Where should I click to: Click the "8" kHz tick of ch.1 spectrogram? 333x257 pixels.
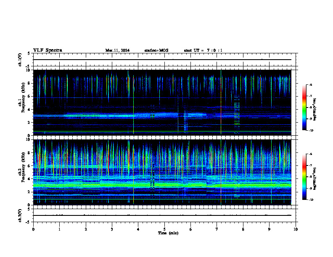click(x=29, y=83)
